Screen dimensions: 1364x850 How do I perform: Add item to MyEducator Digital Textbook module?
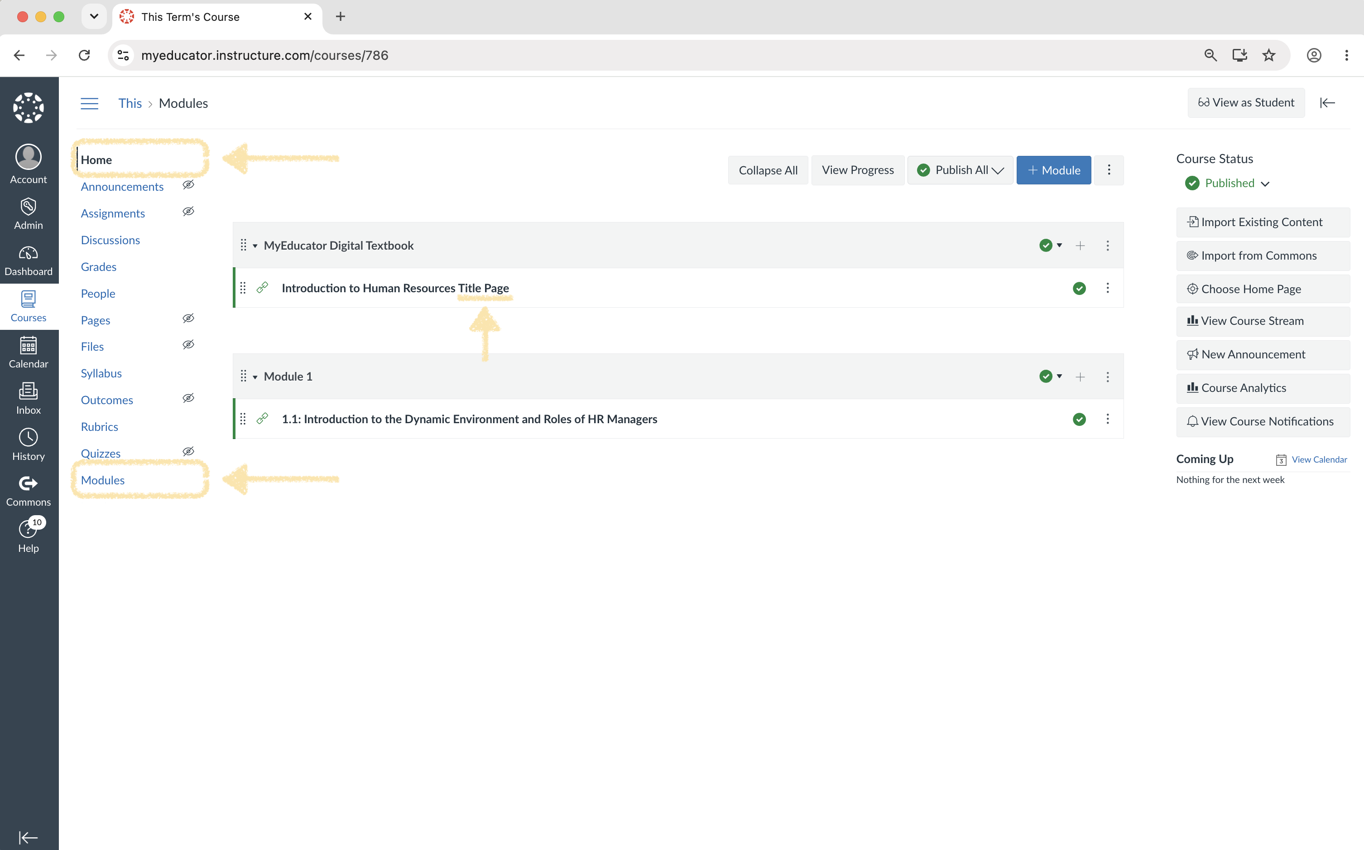point(1080,246)
